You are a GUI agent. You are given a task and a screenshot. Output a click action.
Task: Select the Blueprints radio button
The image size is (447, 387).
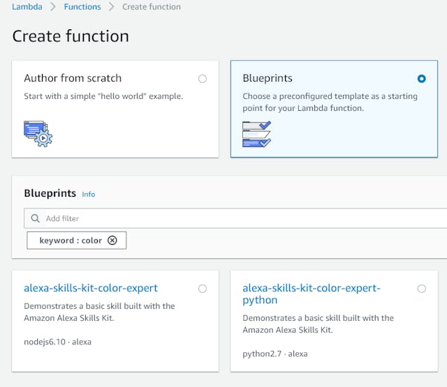click(421, 79)
